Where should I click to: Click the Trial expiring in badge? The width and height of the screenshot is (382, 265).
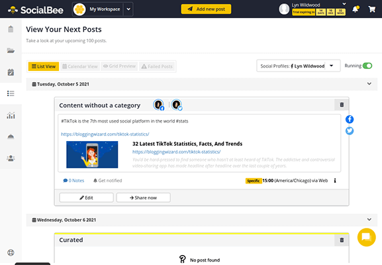tap(304, 12)
